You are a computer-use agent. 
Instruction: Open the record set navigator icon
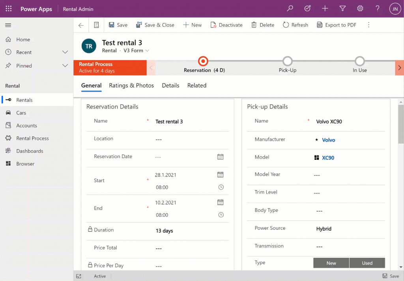click(96, 24)
